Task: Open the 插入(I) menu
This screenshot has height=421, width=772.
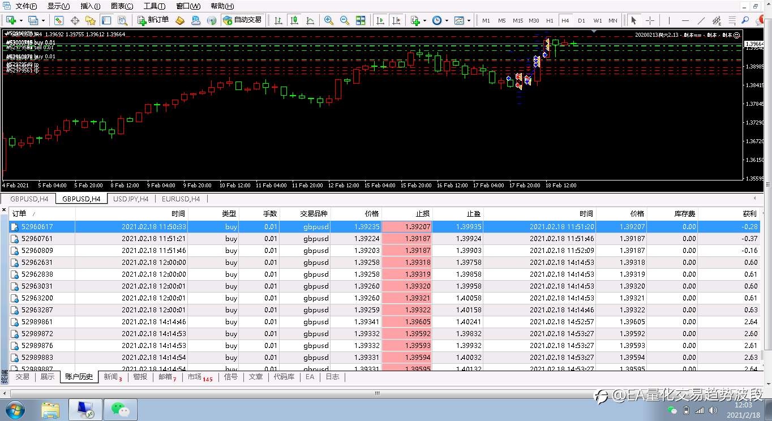Action: (x=90, y=6)
